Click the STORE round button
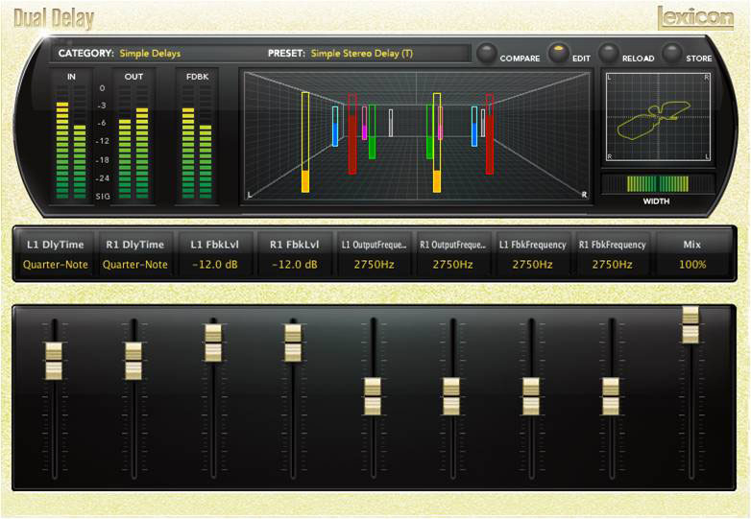Image resolution: width=751 pixels, height=519 pixels. click(671, 53)
